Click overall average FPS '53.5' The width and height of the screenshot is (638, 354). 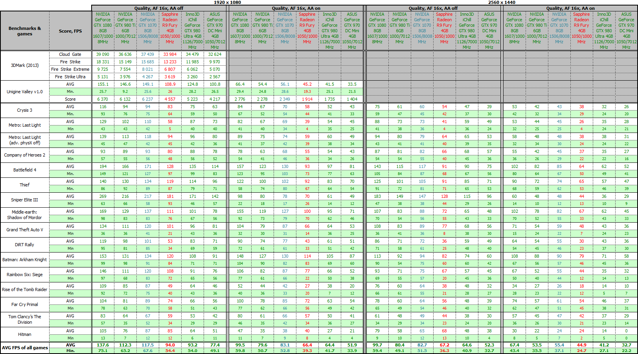pyautogui.click(x=537, y=345)
